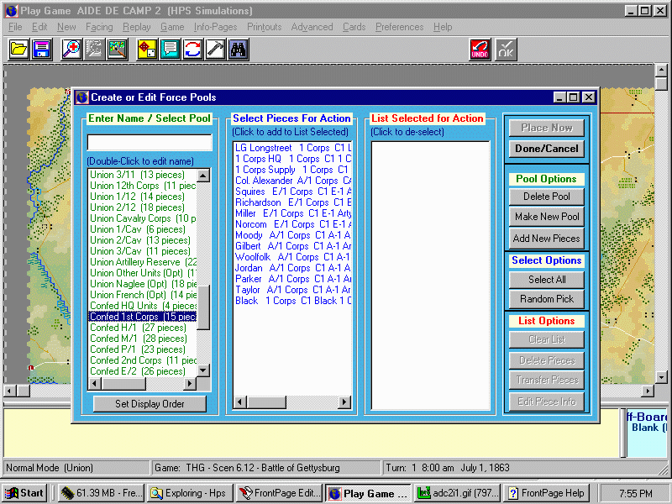The height and width of the screenshot is (504, 672).
Task: Click the Clear List button
Action: point(547,340)
